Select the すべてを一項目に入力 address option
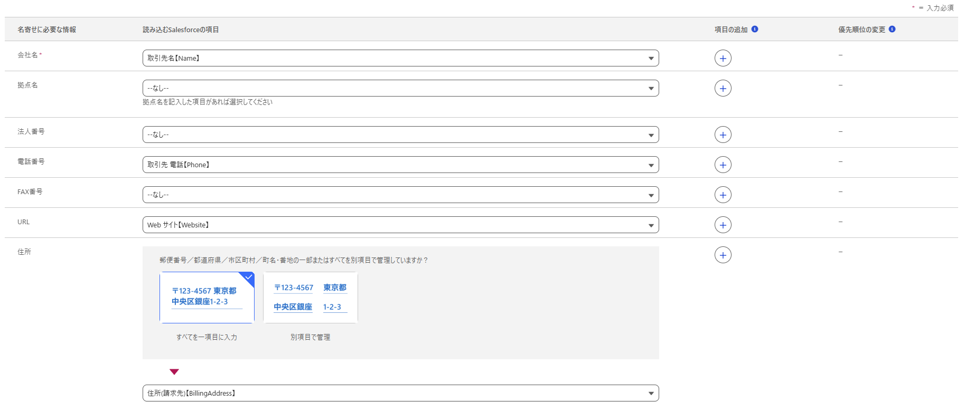The height and width of the screenshot is (402, 966). pyautogui.click(x=207, y=298)
